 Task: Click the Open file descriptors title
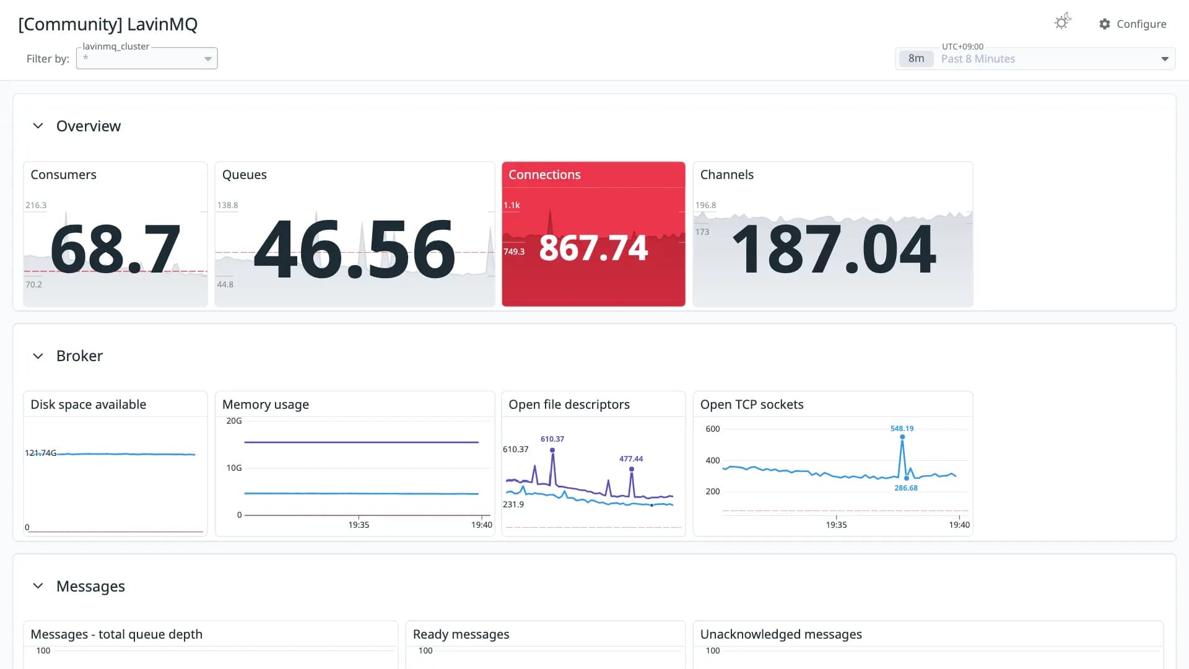pos(569,404)
